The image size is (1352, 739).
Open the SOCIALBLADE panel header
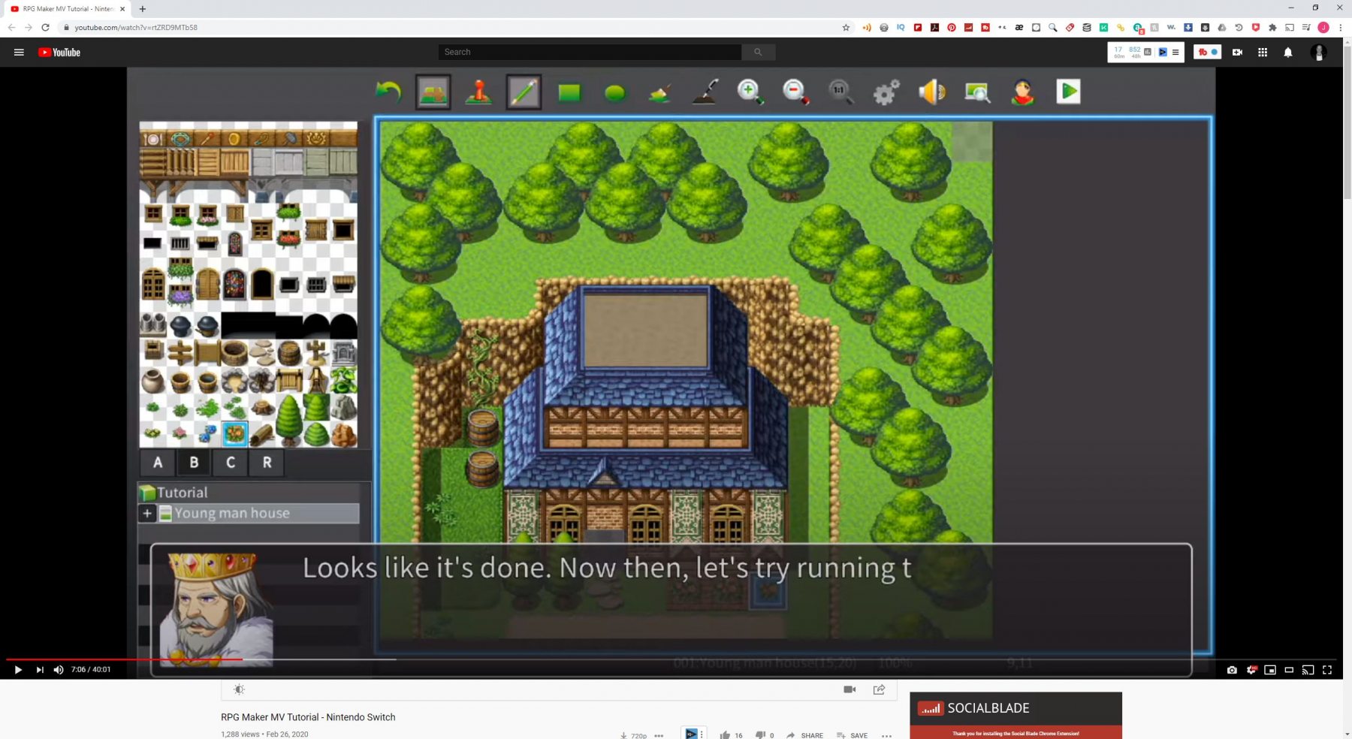[x=1016, y=708]
